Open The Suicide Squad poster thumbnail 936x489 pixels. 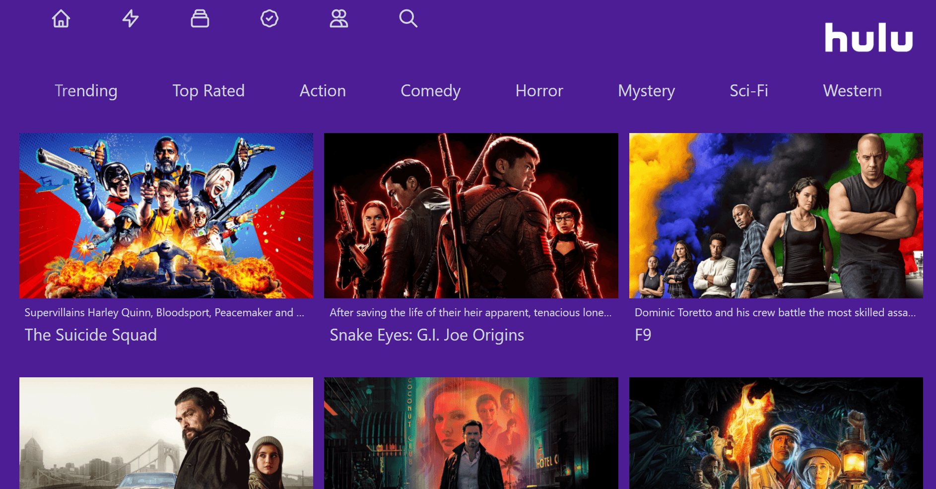[x=166, y=215]
